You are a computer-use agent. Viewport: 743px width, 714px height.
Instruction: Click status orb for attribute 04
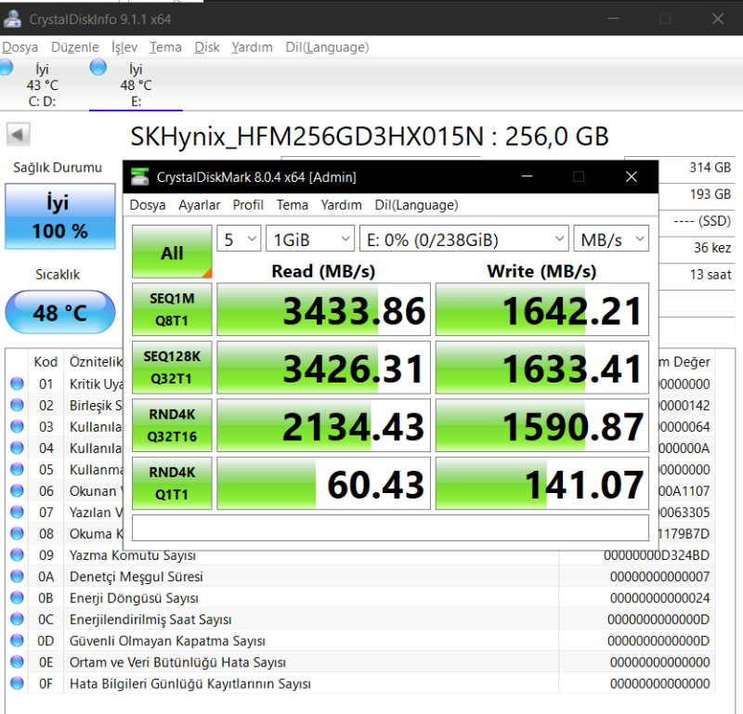(17, 448)
